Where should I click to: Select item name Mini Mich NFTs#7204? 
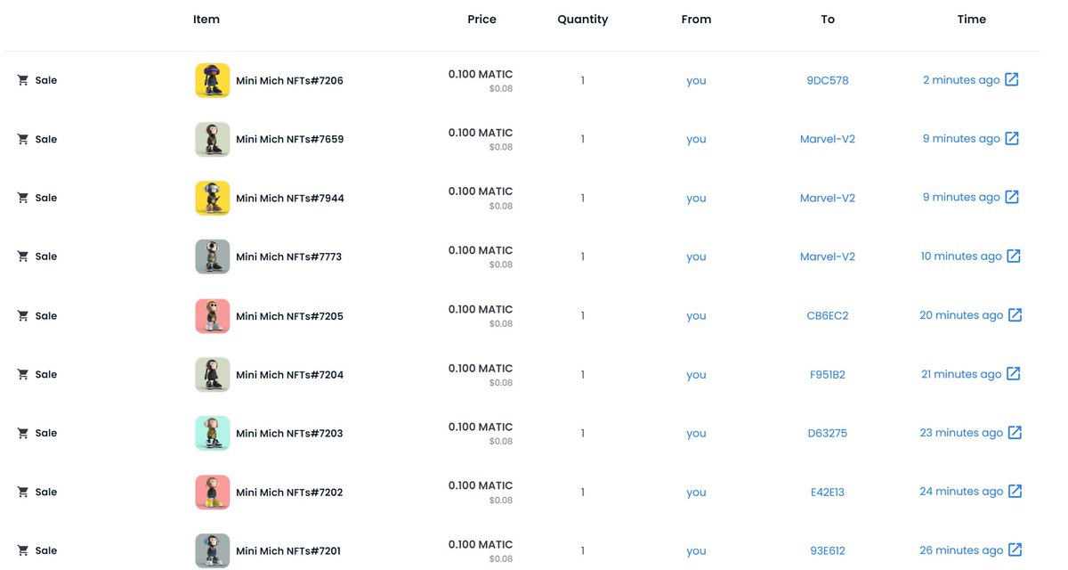pos(289,375)
